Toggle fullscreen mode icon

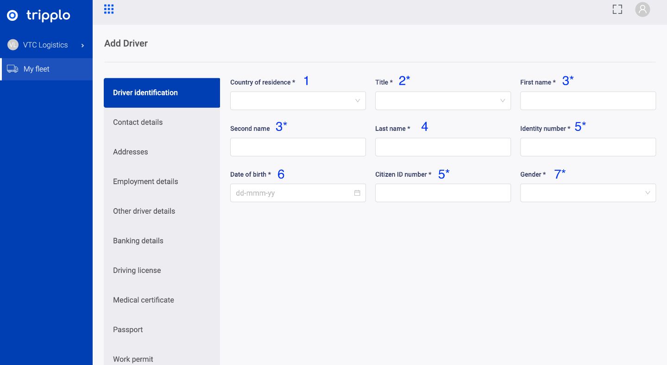[x=617, y=9]
